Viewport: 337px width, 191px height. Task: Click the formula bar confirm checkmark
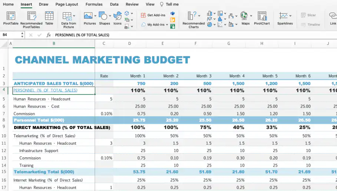point(39,35)
